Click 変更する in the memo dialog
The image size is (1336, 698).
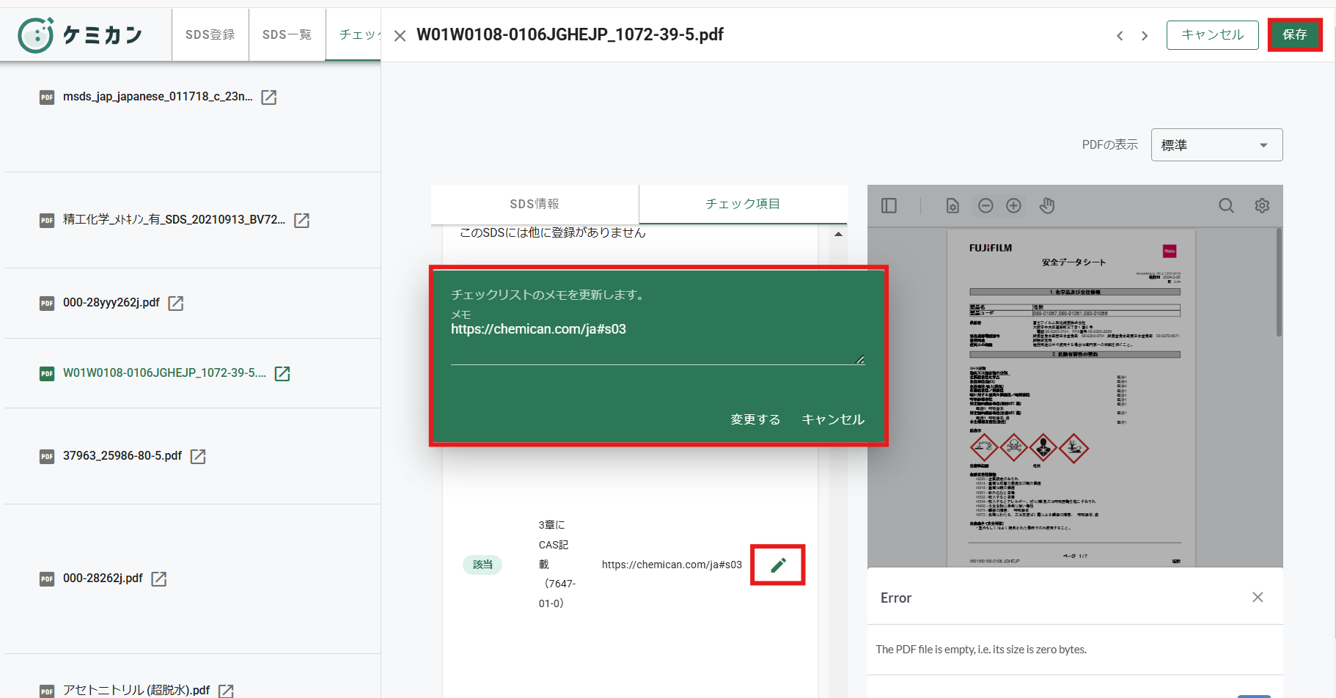tap(755, 419)
